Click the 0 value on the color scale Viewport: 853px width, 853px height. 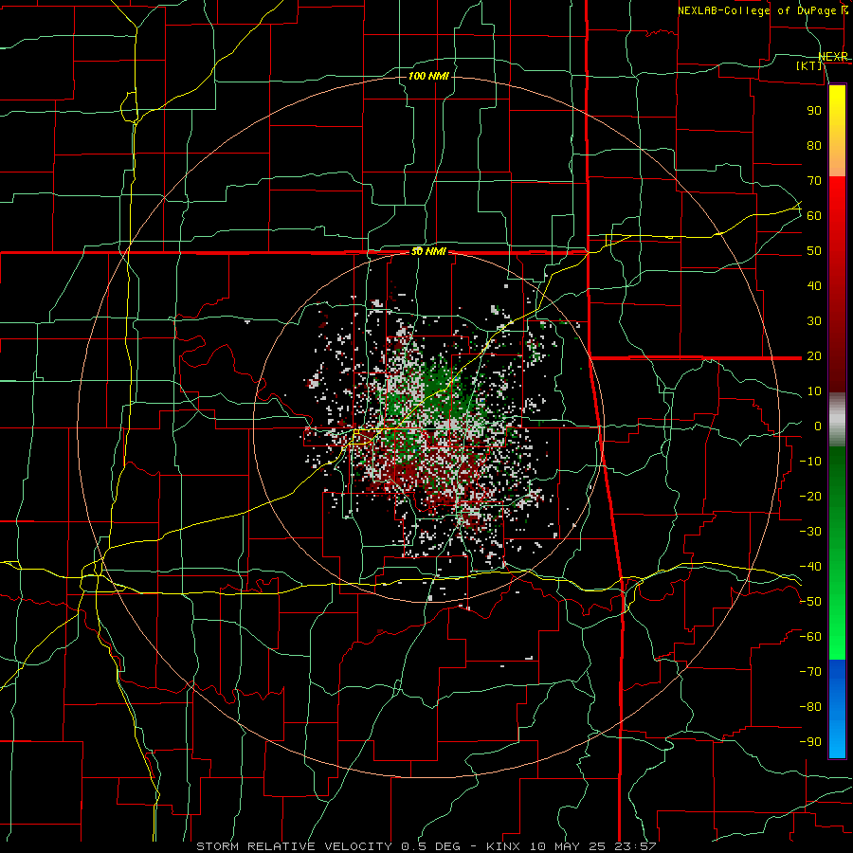(818, 426)
